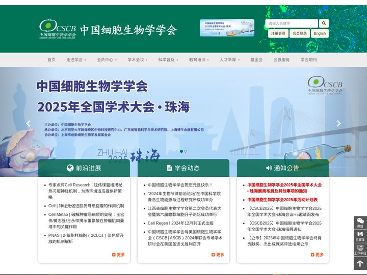Open CSCB ASCB 2024年联合专场 news item
367x275 pixels.
coord(185,238)
